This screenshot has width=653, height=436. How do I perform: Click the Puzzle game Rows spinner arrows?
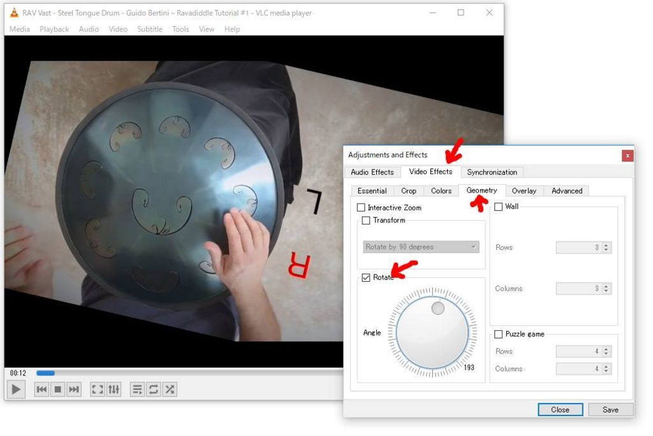pyautogui.click(x=606, y=351)
